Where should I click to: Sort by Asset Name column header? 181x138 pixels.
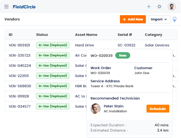point(86,35)
